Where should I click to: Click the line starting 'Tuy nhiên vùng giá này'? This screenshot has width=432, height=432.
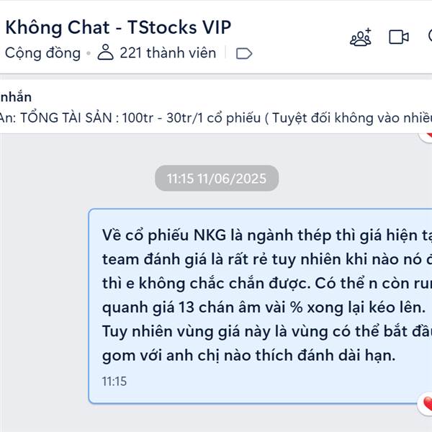(x=267, y=331)
